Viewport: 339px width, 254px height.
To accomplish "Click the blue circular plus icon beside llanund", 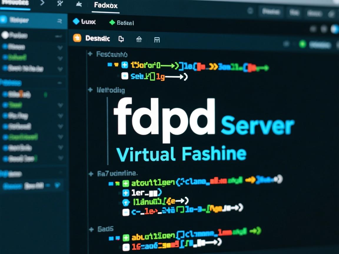I will 126,202.
